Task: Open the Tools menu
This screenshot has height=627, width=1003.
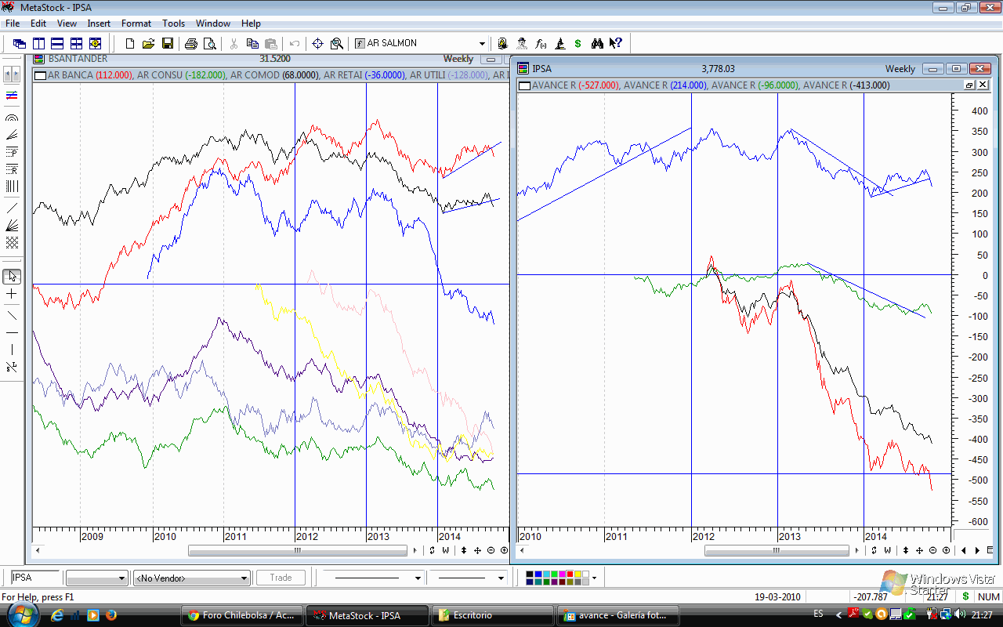Action: point(173,24)
